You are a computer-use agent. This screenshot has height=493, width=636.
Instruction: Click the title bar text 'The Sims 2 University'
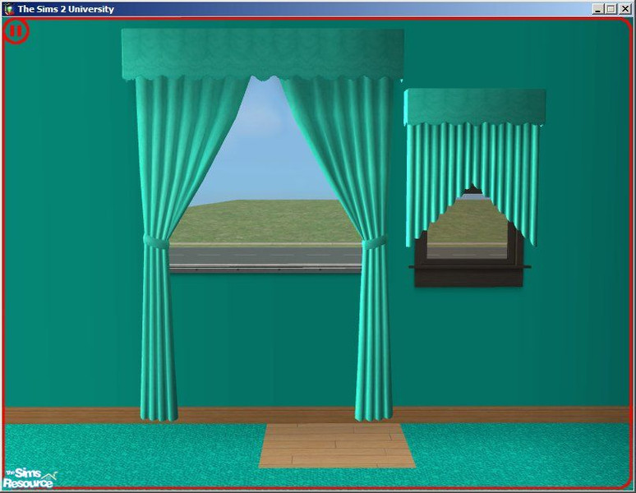pyautogui.click(x=66, y=9)
